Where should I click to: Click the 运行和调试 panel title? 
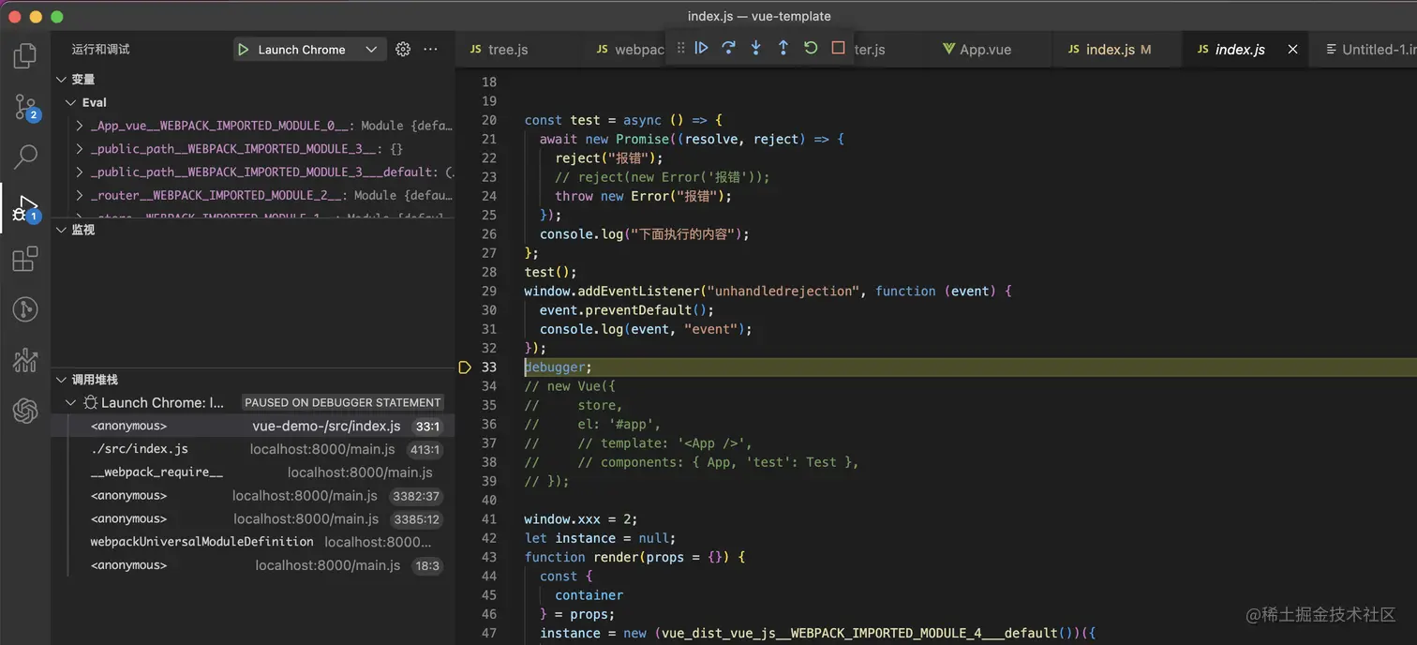101,50
